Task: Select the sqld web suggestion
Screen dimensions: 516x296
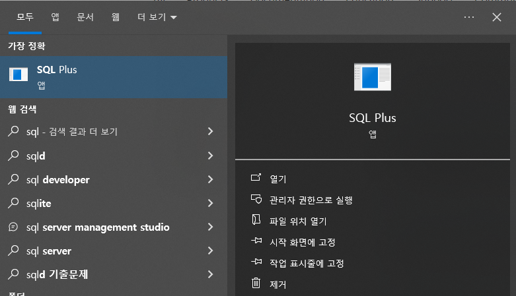Action: coord(114,156)
